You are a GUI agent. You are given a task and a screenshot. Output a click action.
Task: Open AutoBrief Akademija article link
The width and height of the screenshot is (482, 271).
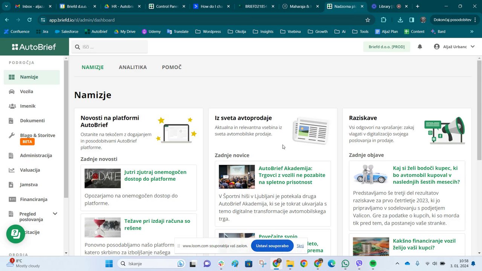292,175
